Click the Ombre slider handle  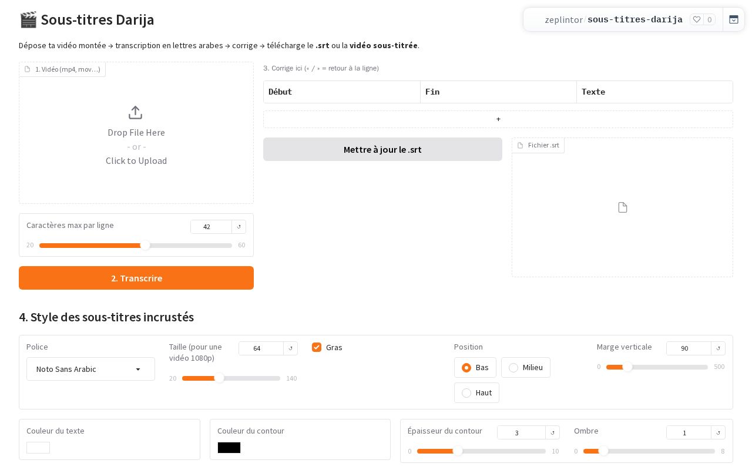click(603, 451)
